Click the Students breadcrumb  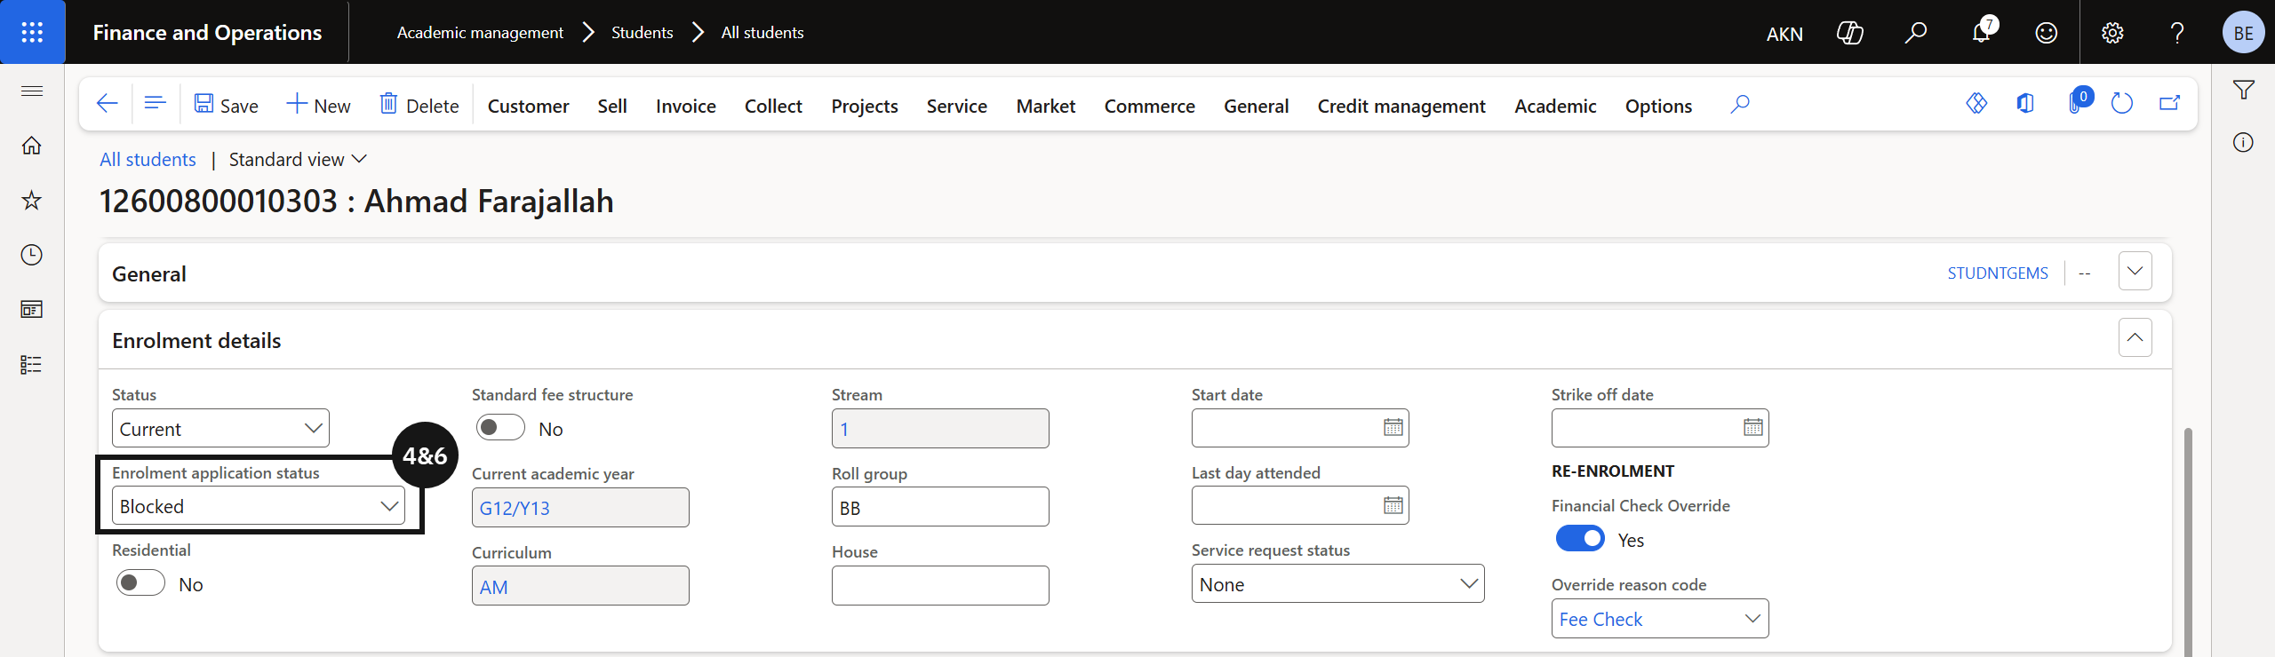pyautogui.click(x=642, y=33)
